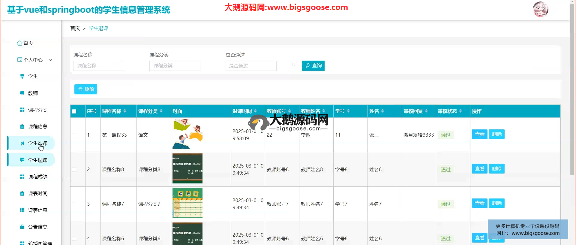Toggle the select-all checkbox in table header

click(74, 111)
